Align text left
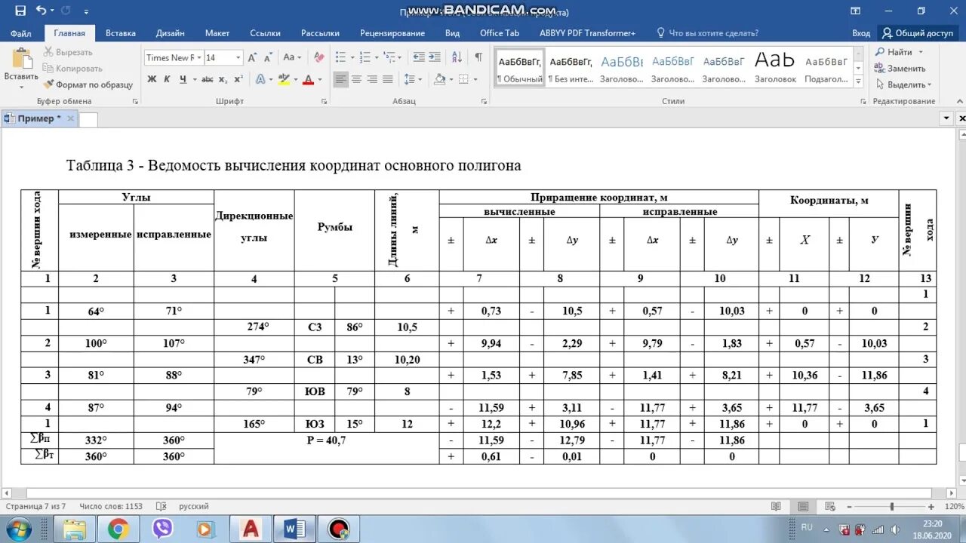 click(341, 79)
